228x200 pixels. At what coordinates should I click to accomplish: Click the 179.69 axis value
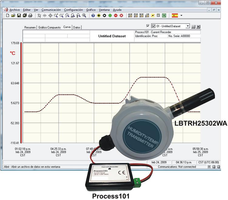pos(15,43)
